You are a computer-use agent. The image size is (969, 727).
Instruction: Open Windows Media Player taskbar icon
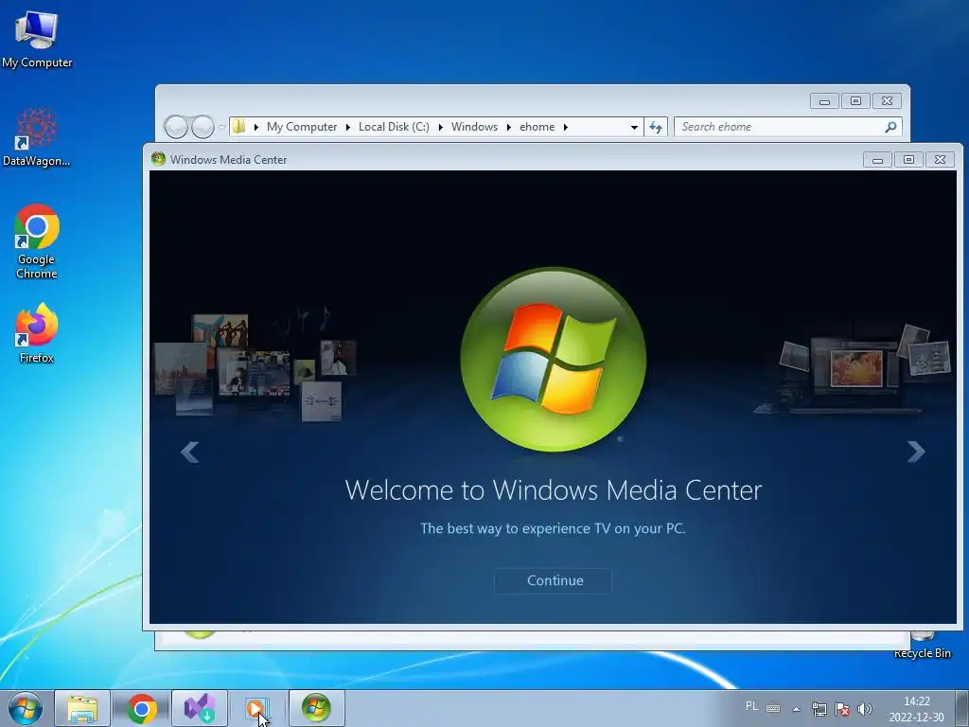(x=256, y=708)
